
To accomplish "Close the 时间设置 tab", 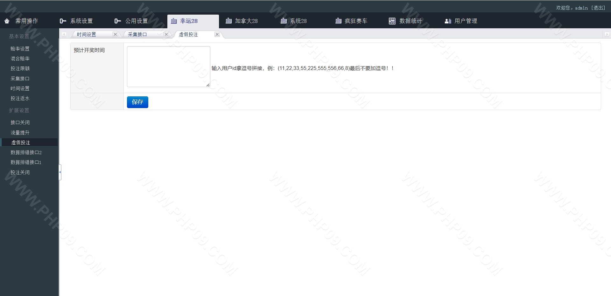I will tap(115, 34).
